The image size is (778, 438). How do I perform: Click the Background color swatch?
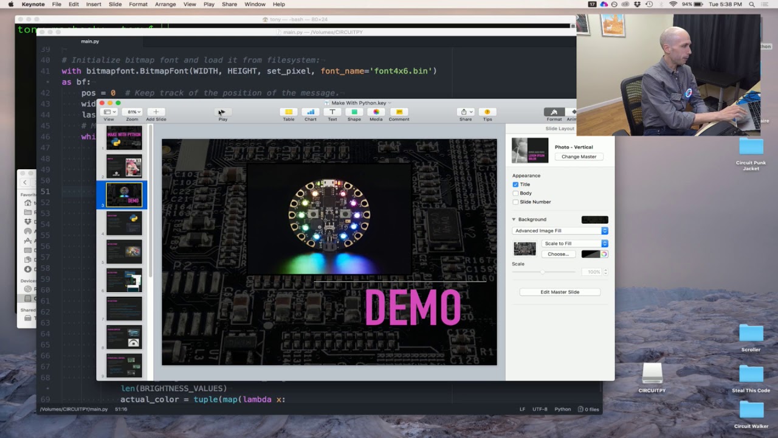pyautogui.click(x=594, y=220)
